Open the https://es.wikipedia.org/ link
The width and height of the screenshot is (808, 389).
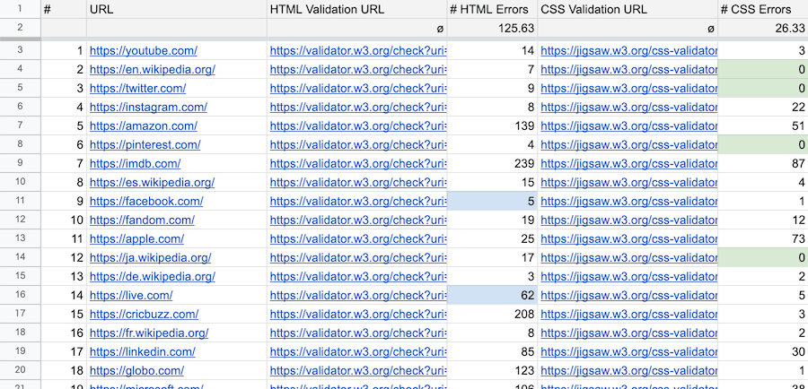(x=152, y=183)
